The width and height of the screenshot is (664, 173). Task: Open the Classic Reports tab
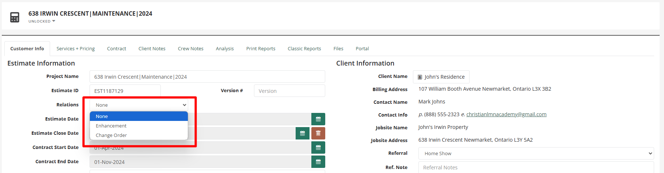(304, 48)
